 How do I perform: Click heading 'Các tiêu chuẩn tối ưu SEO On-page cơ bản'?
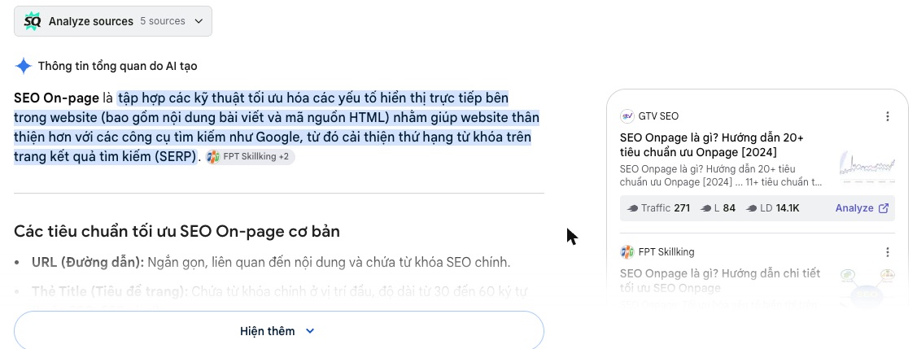tap(177, 232)
